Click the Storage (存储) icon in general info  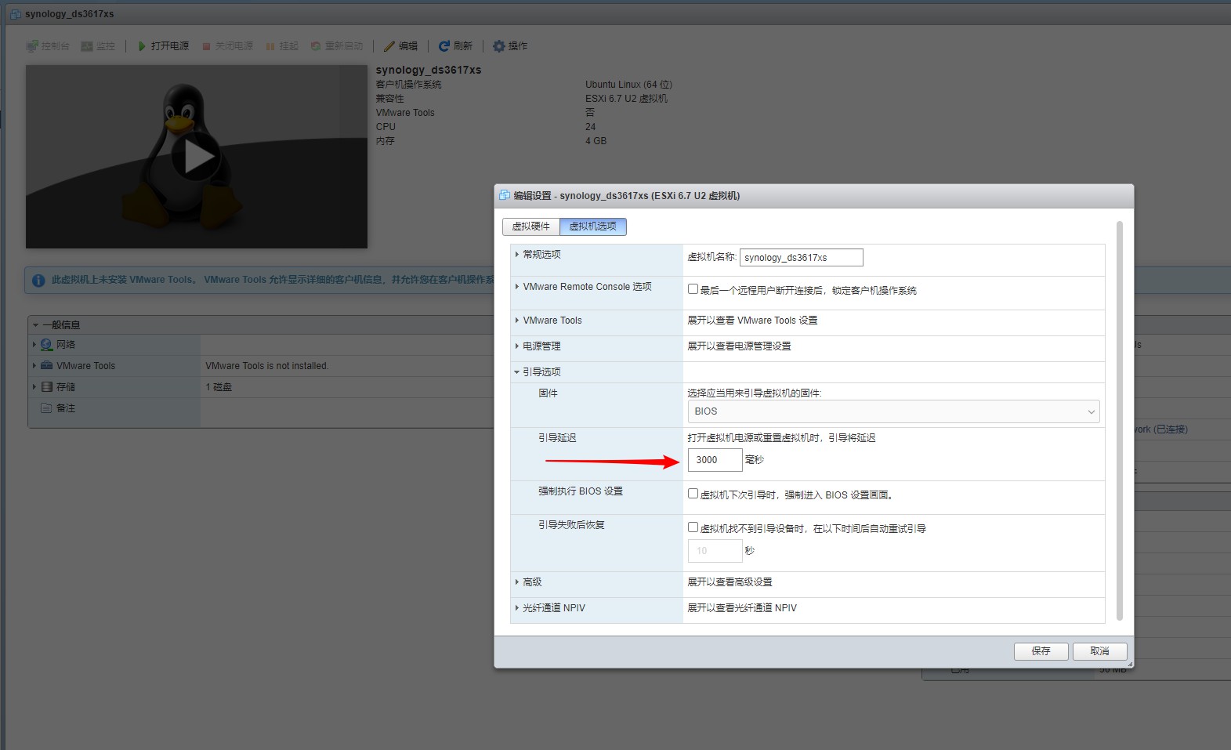[x=47, y=387]
